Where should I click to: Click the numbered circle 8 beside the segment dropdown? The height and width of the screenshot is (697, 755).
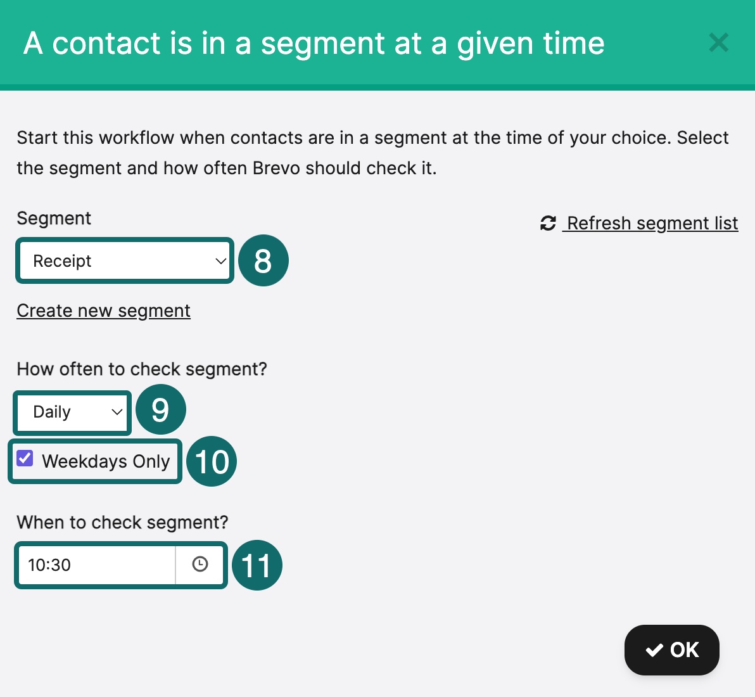[263, 260]
